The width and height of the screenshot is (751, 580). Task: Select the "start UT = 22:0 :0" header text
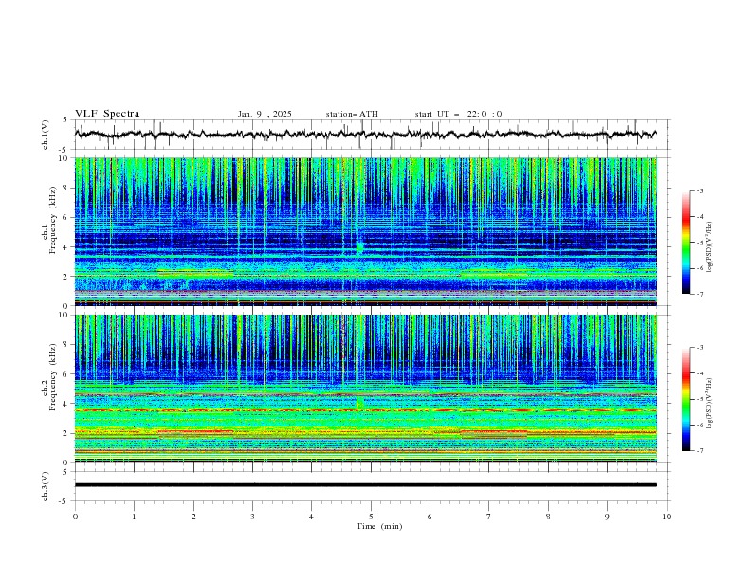[458, 114]
